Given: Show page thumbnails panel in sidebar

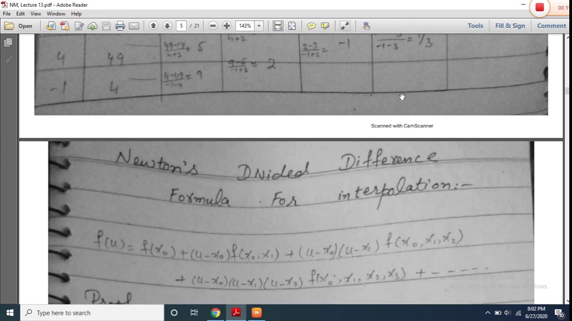Looking at the screenshot, I should tap(8, 43).
